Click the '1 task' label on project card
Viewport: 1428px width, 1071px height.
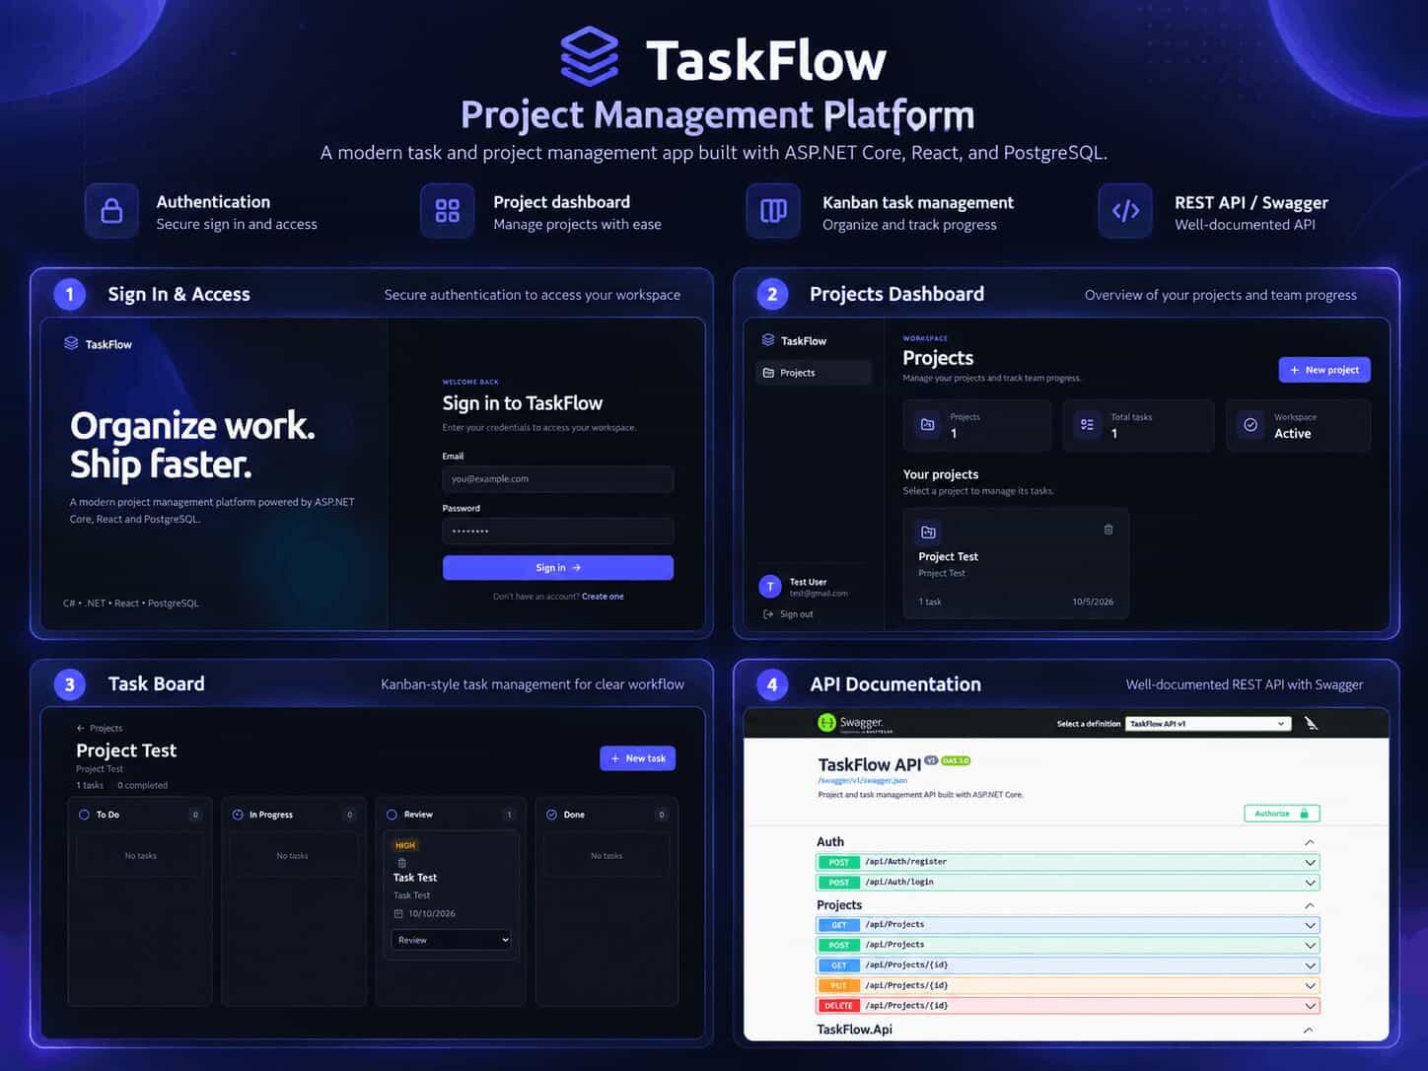point(930,602)
